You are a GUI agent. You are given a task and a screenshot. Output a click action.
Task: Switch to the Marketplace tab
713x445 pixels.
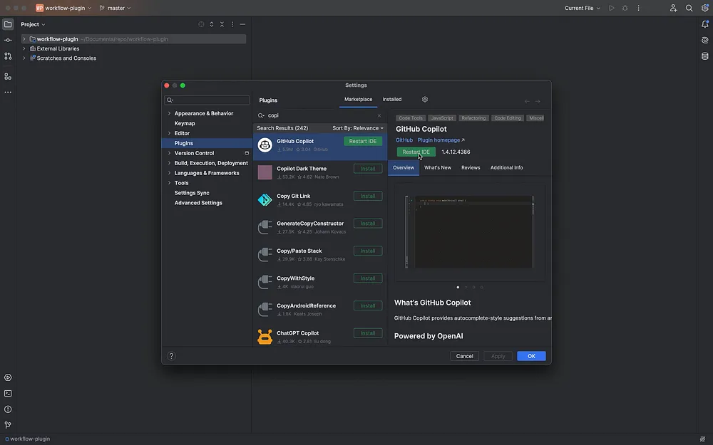[x=359, y=100]
